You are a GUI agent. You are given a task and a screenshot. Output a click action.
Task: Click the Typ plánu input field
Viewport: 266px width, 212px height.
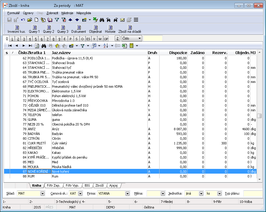pyautogui.click(x=253, y=193)
